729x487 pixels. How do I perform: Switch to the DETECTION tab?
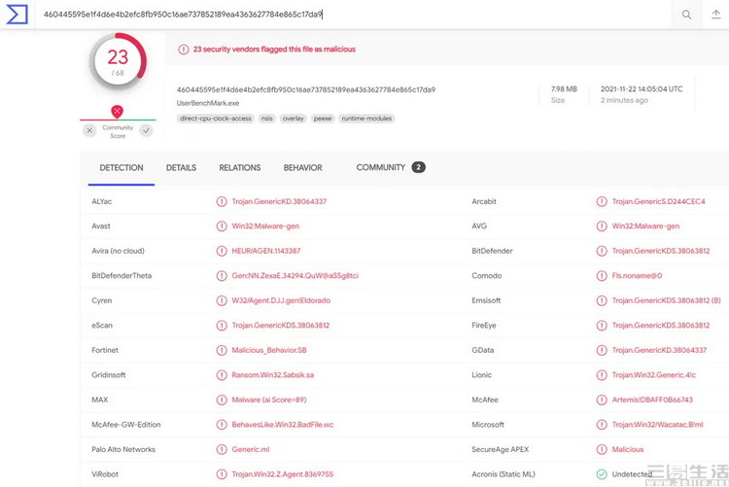[121, 168]
